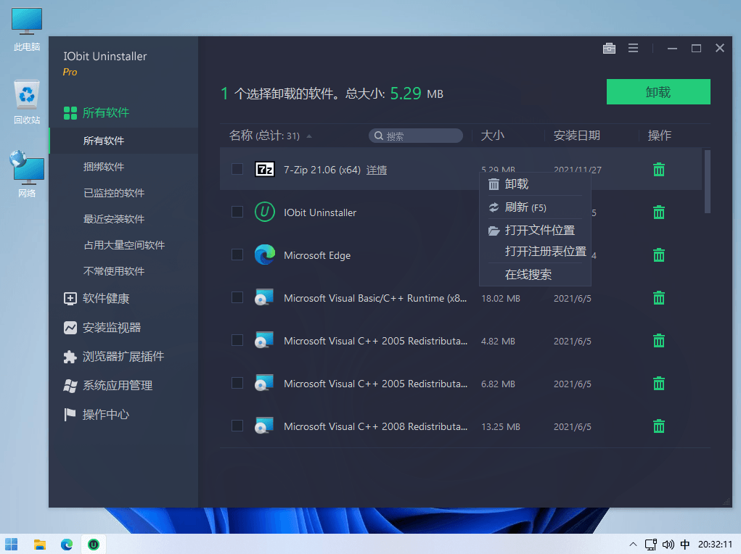This screenshot has height=554, width=741.
Task: Sort by the 大小 column header
Action: pos(492,136)
